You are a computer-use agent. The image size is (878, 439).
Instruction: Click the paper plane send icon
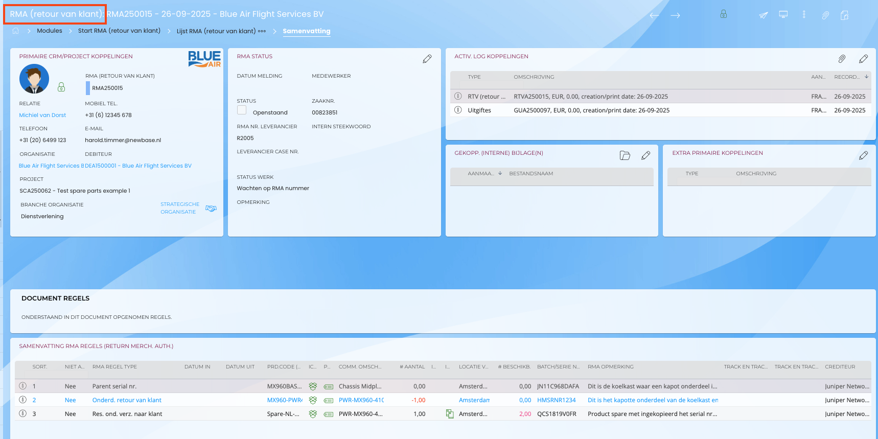coord(763,15)
